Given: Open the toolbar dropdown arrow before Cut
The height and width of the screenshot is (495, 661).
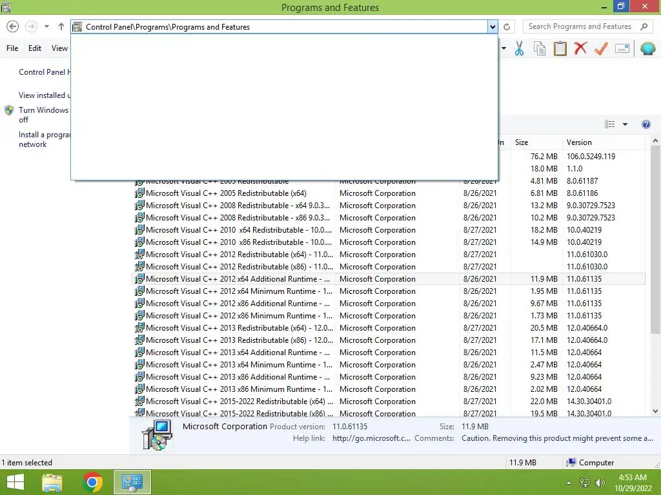Looking at the screenshot, I should (x=503, y=48).
